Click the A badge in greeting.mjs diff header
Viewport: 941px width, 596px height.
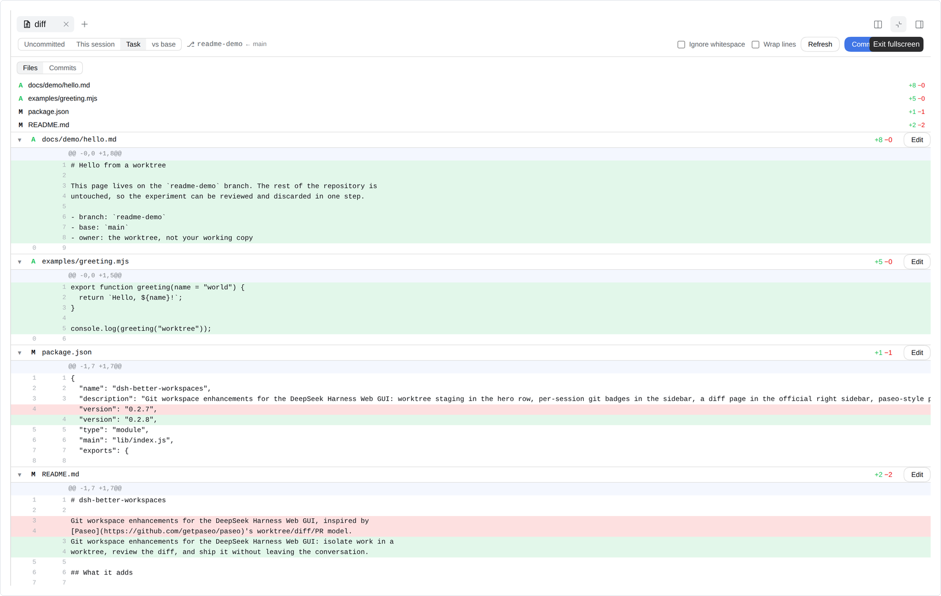[33, 262]
